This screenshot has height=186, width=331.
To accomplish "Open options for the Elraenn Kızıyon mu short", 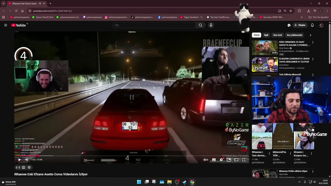I will (x=311, y=153).
